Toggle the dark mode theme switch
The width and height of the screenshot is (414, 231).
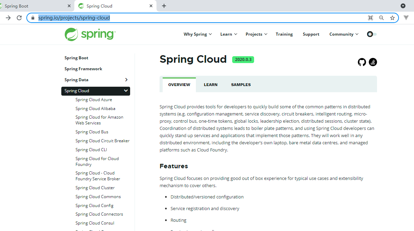pyautogui.click(x=372, y=34)
